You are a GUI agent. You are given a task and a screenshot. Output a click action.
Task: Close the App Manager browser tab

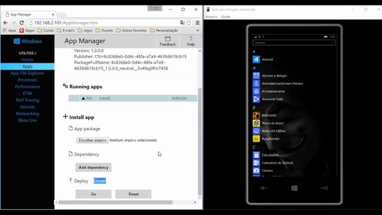(53, 14)
